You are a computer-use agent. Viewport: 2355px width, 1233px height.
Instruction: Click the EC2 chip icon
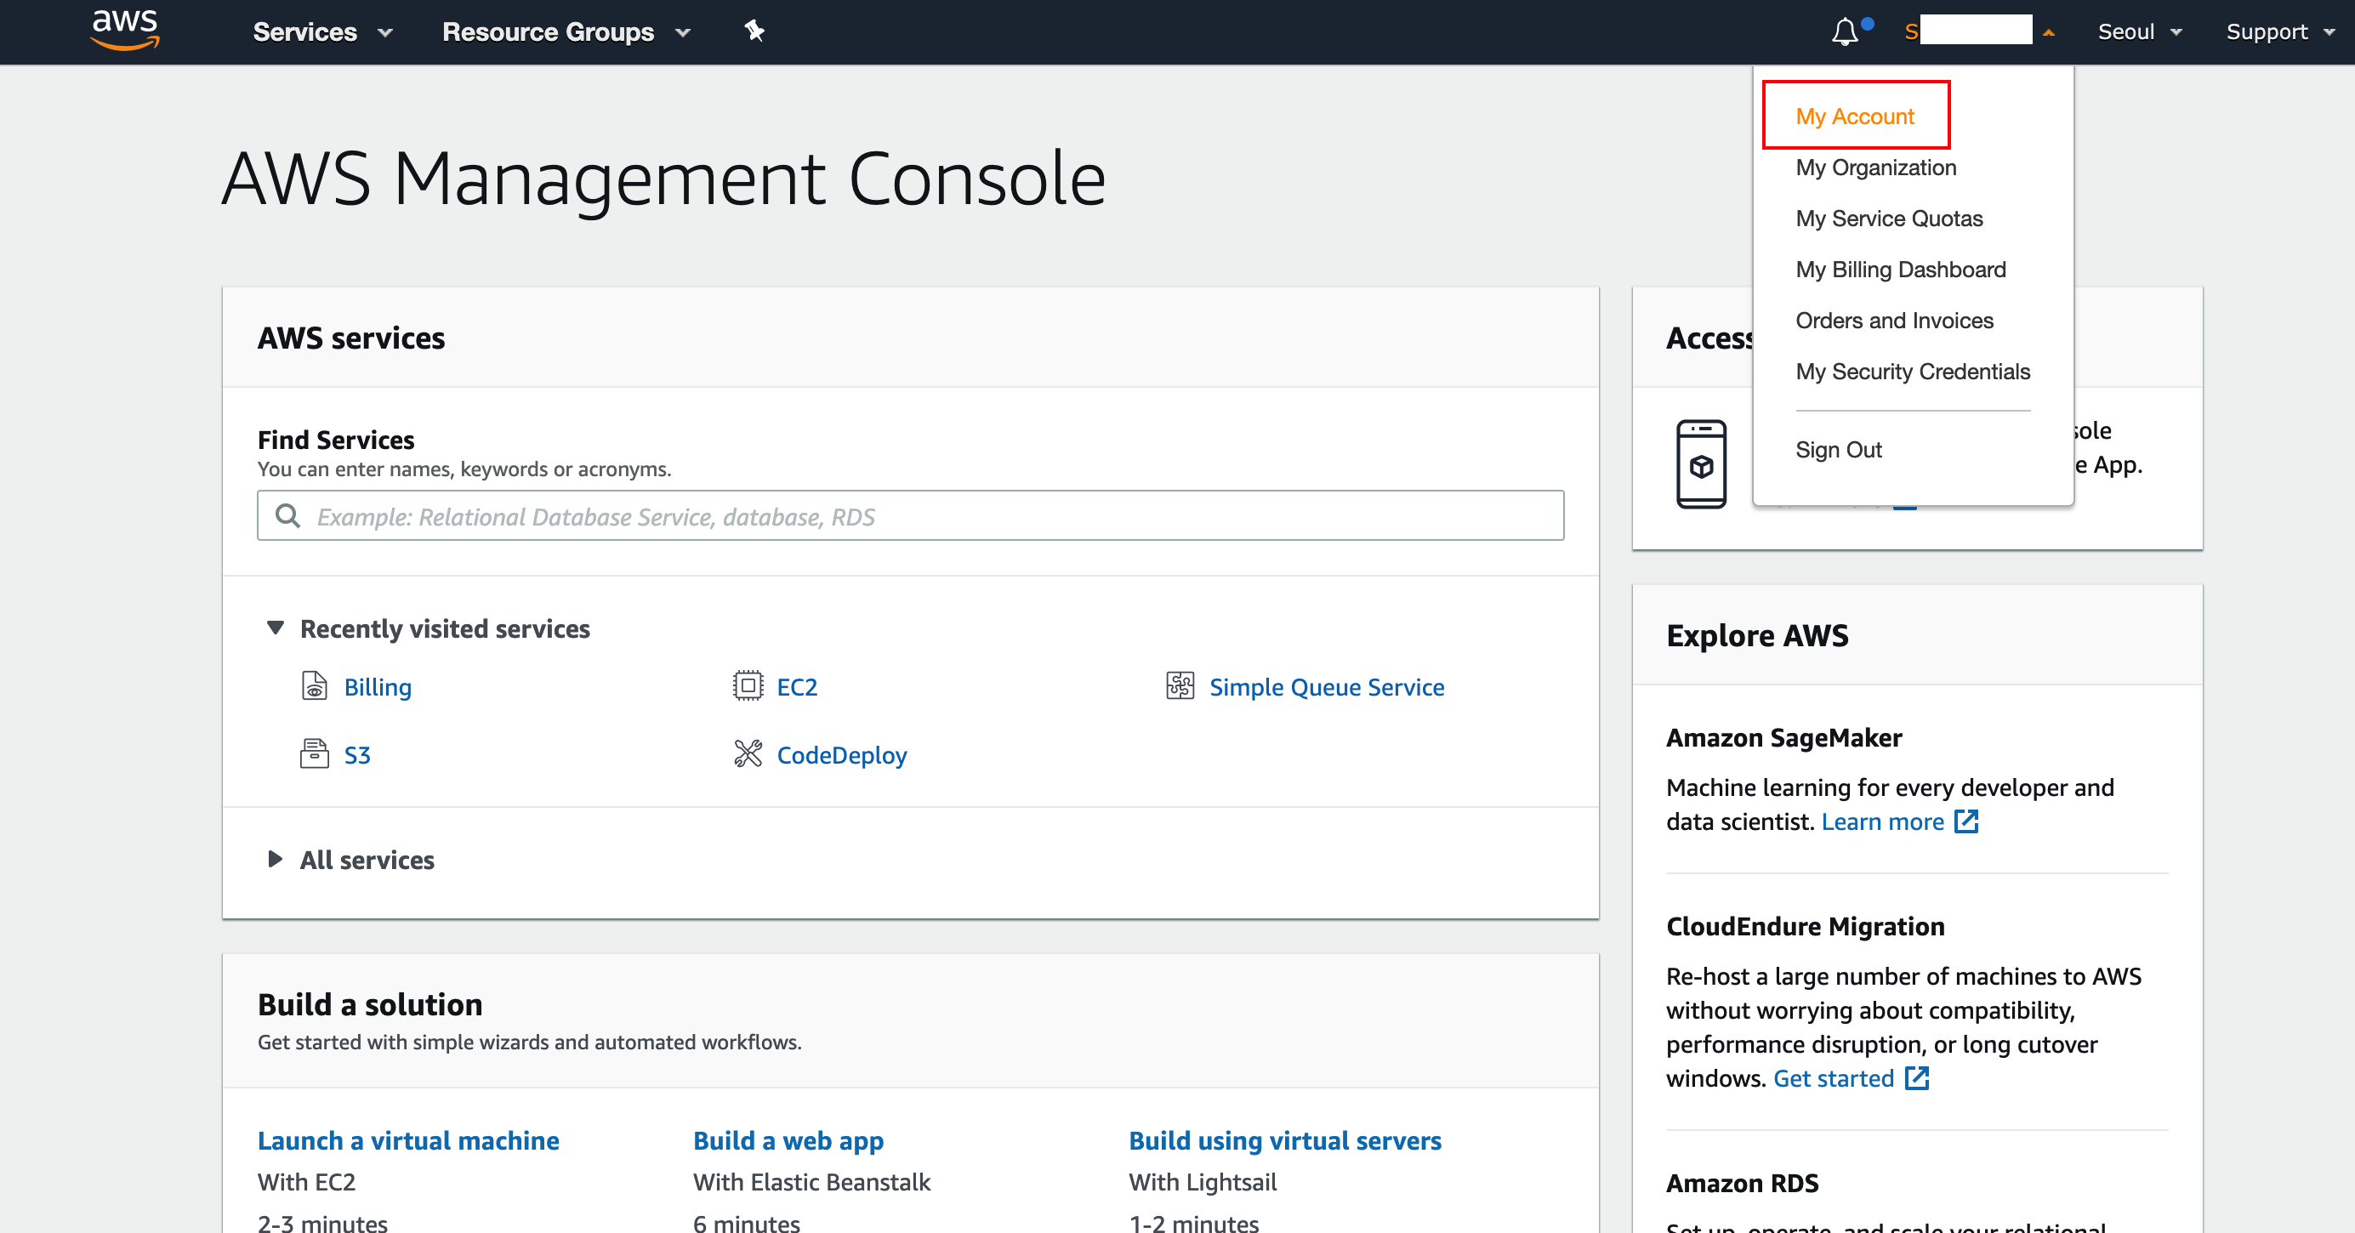(x=747, y=685)
